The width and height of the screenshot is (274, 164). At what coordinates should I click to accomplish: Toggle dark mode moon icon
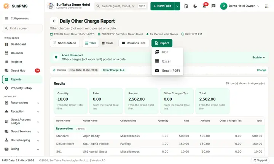tap(195, 6)
